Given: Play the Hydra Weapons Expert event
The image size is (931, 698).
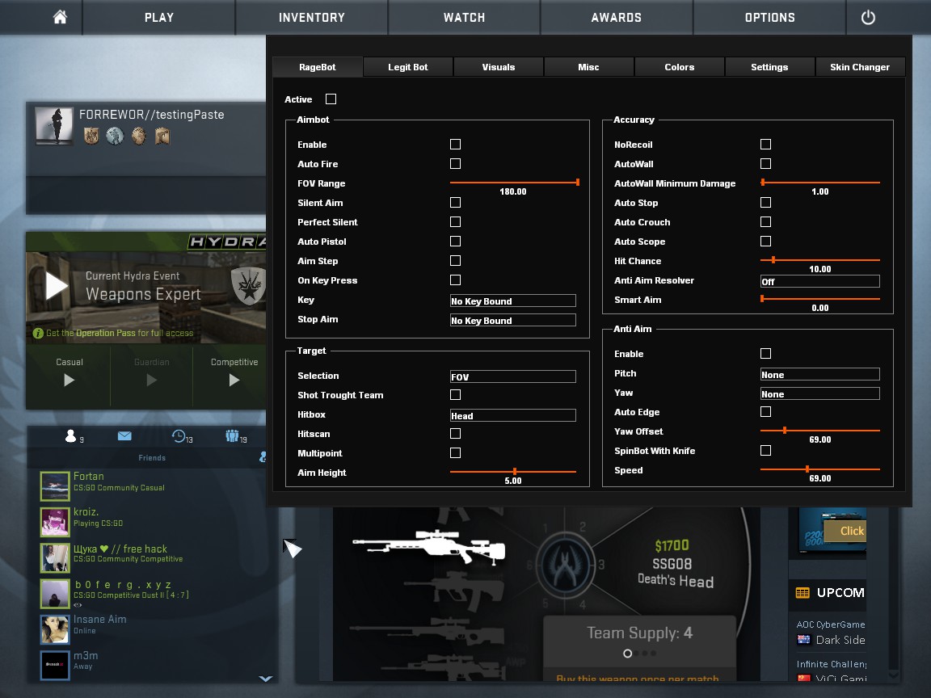Looking at the screenshot, I should (x=57, y=286).
